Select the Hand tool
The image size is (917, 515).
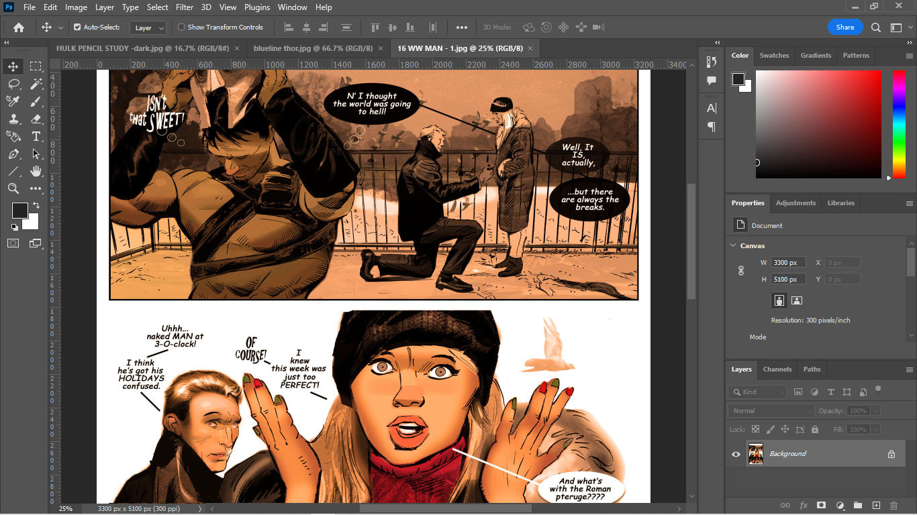click(x=36, y=171)
